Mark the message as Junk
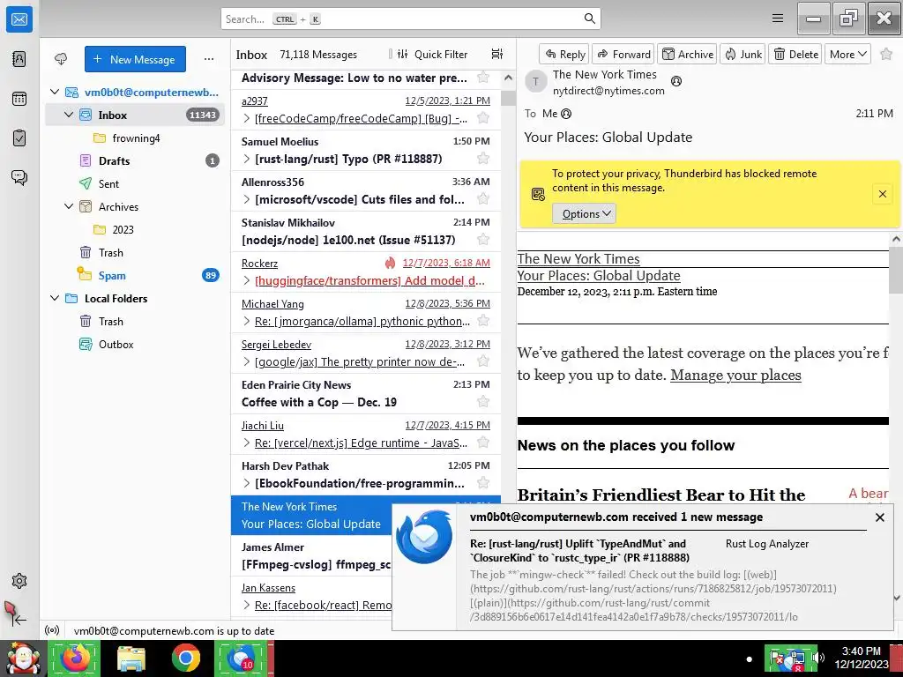The image size is (903, 677). pyautogui.click(x=743, y=54)
